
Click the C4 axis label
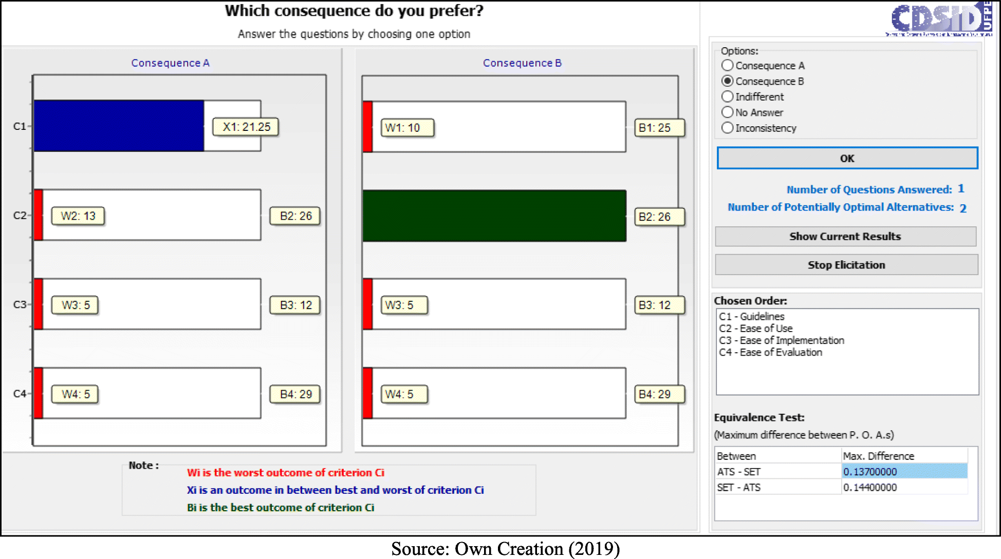pyautogui.click(x=20, y=394)
